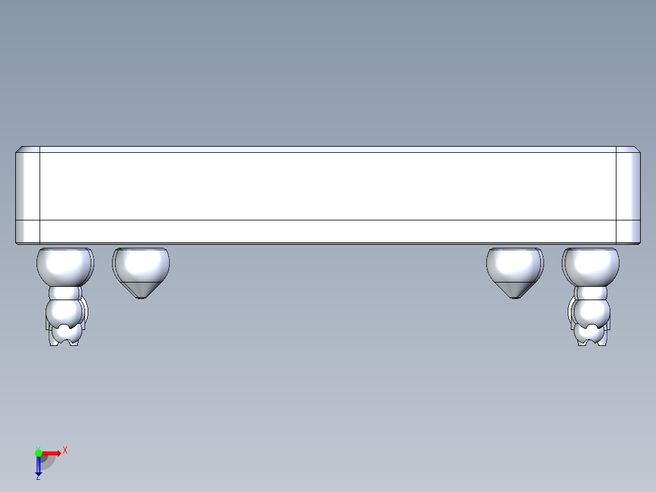Select the left rounded corner of the plate
The width and height of the screenshot is (656, 492).
(x=27, y=195)
